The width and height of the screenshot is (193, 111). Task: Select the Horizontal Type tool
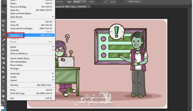(3, 82)
